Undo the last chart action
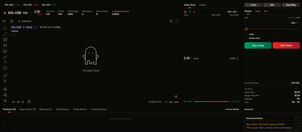The image size is (302, 132). click(x=37, y=21)
